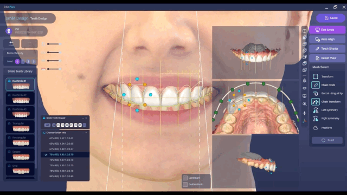The width and height of the screenshot is (347, 195).
Task: Open the Edit Smile mode
Action: [327, 30]
